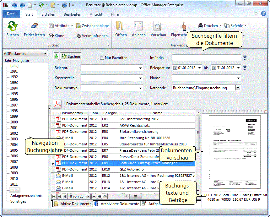Go to last record navigation button
270x217 pixels.
99,196
